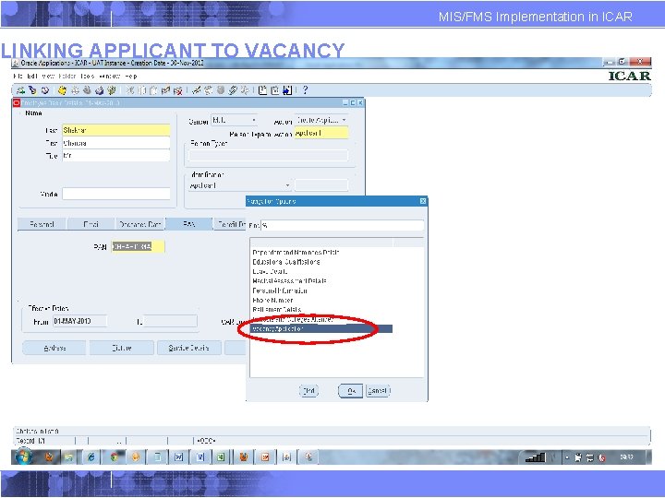Click the network signal tray icon

535,457
